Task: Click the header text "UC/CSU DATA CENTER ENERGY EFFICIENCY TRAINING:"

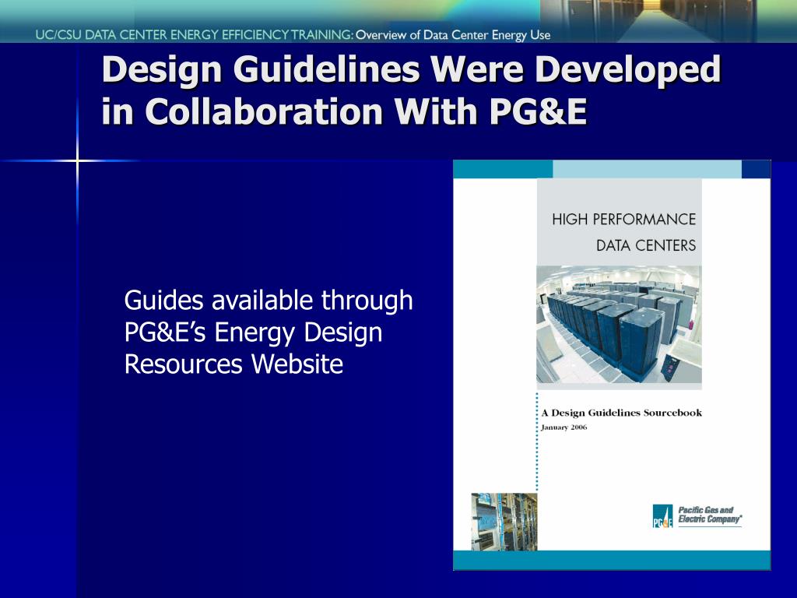Action: point(195,35)
